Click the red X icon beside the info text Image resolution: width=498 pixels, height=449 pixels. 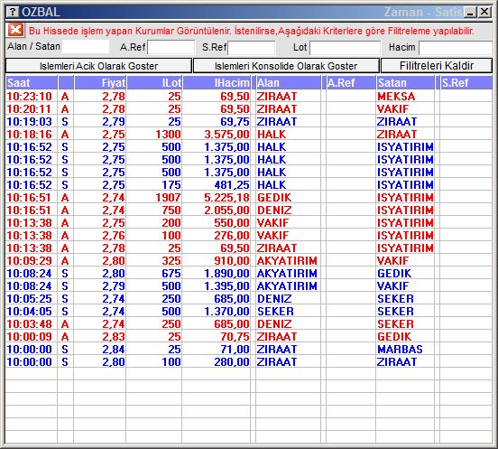[15, 31]
